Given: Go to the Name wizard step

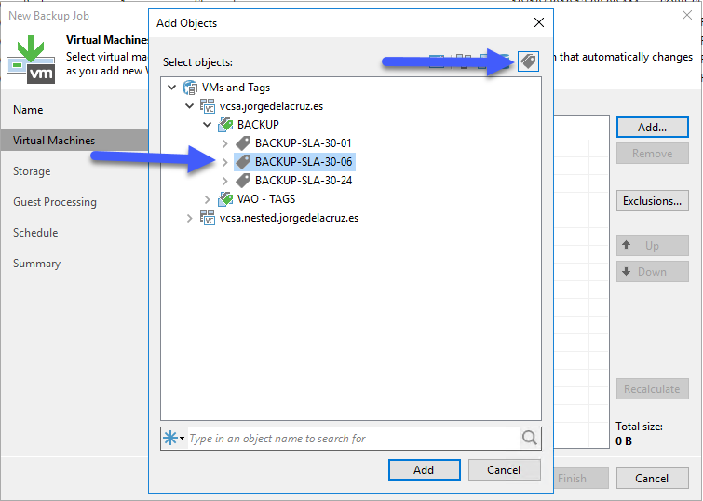Looking at the screenshot, I should click(28, 110).
